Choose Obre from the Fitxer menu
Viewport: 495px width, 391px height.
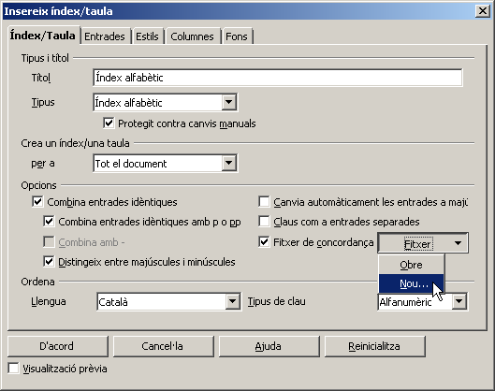411,265
